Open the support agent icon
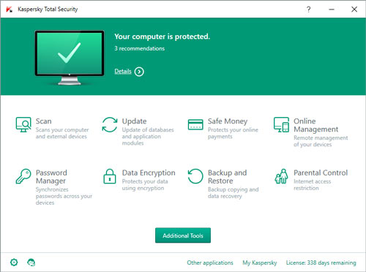 pyautogui.click(x=31, y=262)
